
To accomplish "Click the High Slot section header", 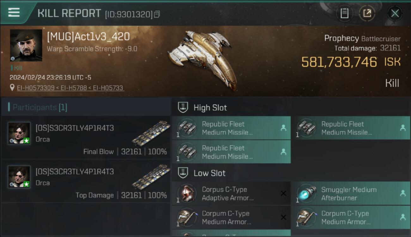I will pos(210,108).
